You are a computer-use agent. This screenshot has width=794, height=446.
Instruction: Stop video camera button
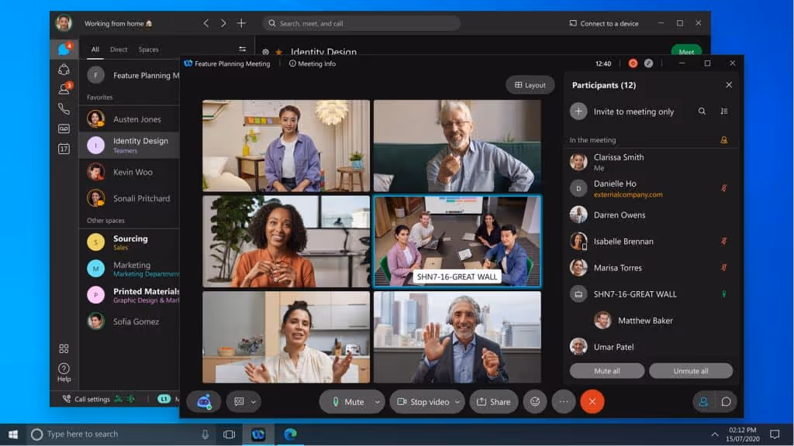coord(424,402)
